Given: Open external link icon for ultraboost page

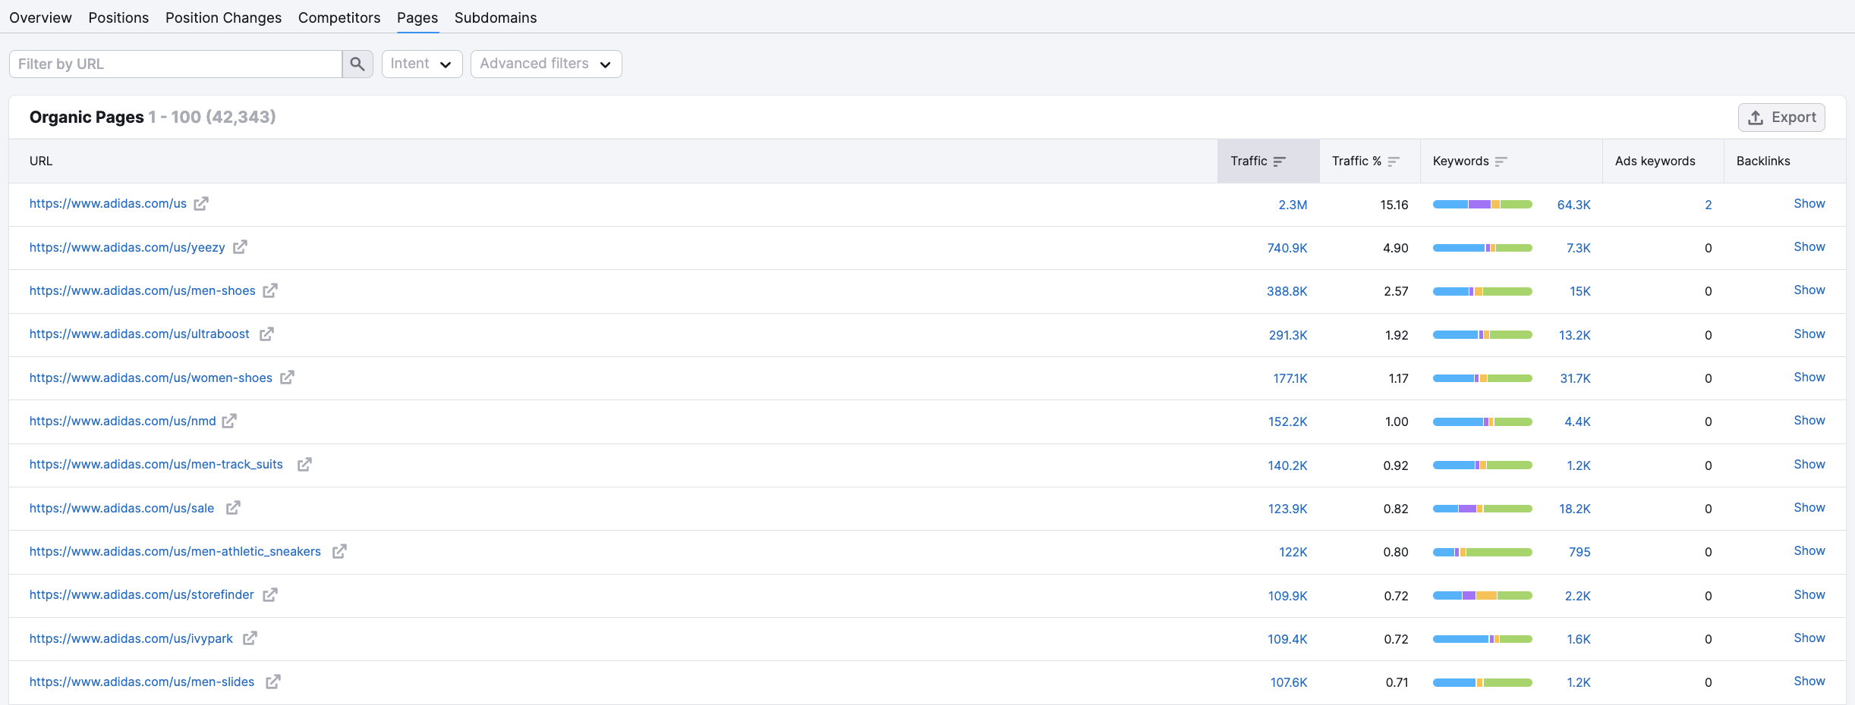Looking at the screenshot, I should 266,334.
